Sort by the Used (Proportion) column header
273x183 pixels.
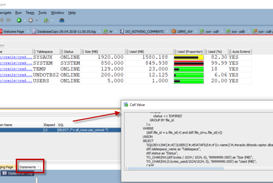189,52
